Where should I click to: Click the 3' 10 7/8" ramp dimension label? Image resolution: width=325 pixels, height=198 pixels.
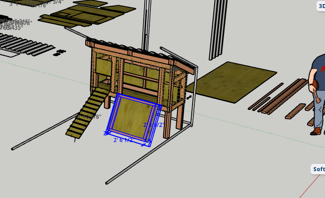pyautogui.click(x=89, y=116)
